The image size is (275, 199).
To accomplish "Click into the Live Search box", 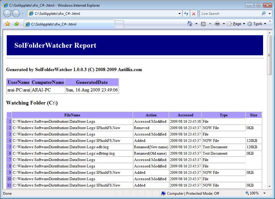I will click(230, 14).
